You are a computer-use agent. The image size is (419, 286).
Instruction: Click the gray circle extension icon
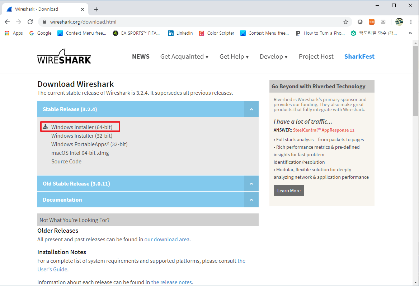[360, 22]
